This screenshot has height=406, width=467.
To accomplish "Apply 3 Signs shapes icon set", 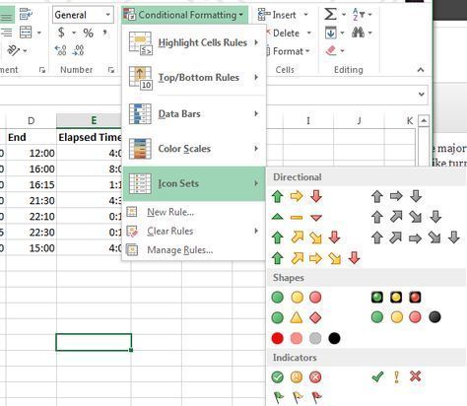I will click(x=297, y=317).
